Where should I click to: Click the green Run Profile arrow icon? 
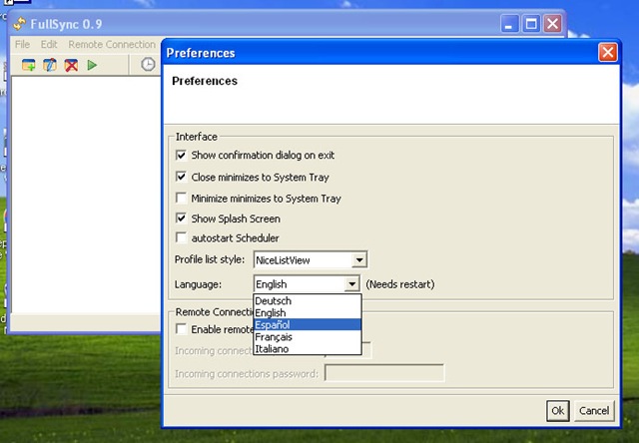point(92,65)
